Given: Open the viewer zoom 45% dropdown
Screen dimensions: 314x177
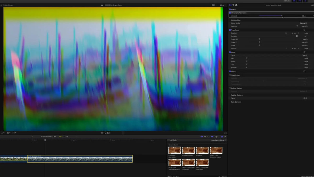Looking at the screenshot, I should coord(214,5).
